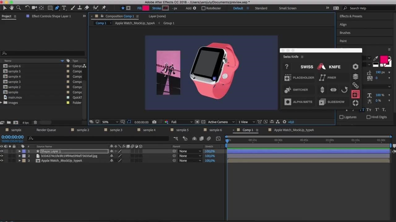Click the Swiss Knife help question mark
This screenshot has height=222, width=396.
click(x=287, y=67)
